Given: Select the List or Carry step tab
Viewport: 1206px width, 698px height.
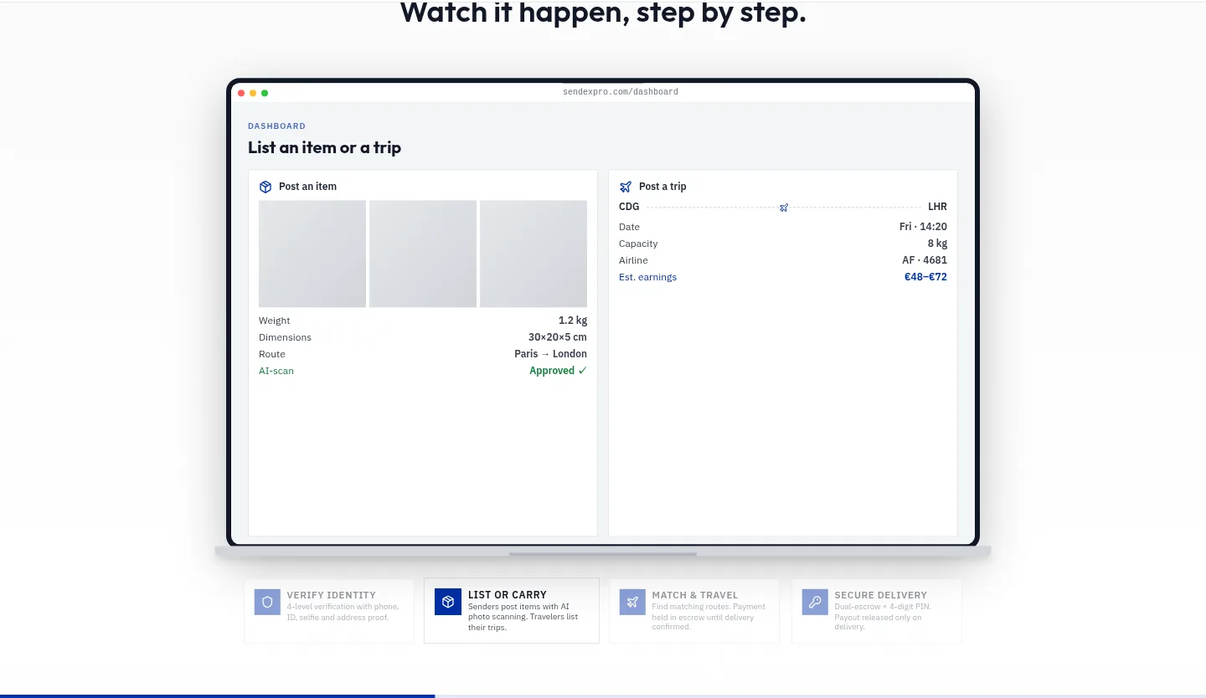Looking at the screenshot, I should click(x=512, y=610).
